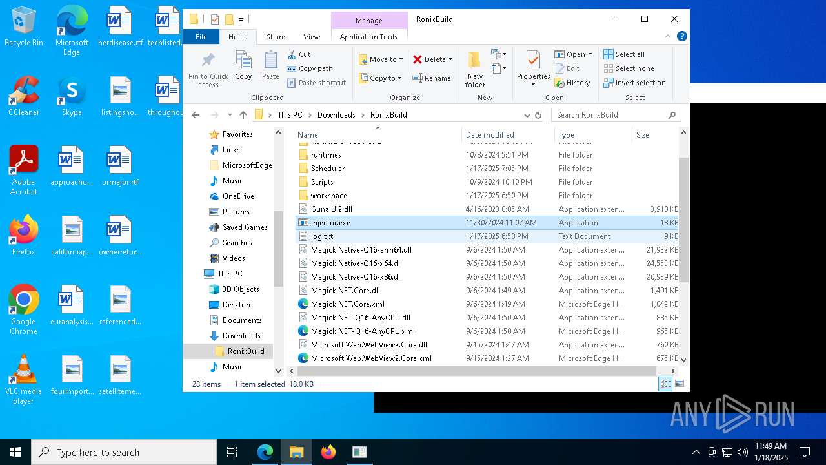Expand the Open button dropdown
This screenshot has height=465, width=826.
(x=589, y=54)
